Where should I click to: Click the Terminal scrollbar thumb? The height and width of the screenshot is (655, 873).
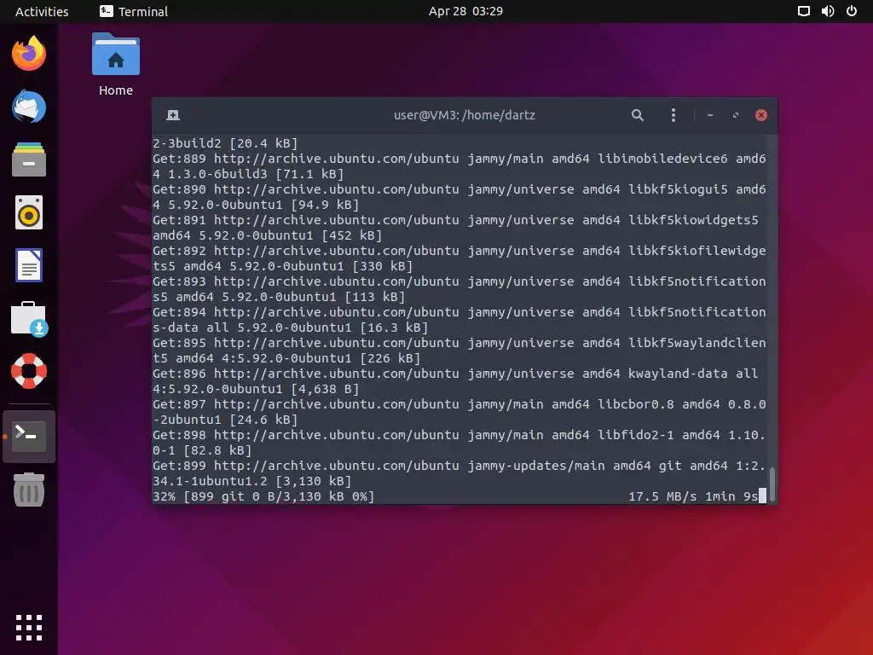tap(772, 484)
